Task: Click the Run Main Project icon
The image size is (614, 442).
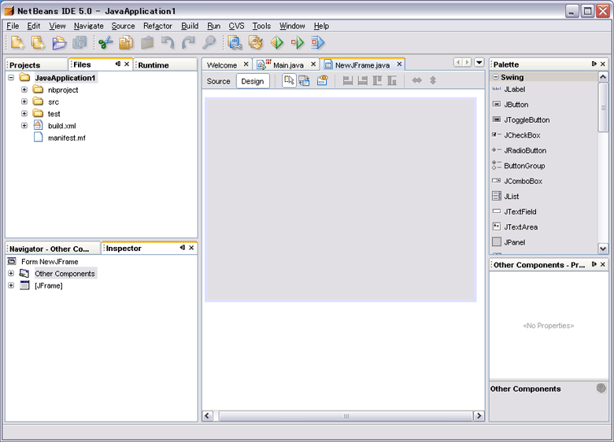Action: 277,42
